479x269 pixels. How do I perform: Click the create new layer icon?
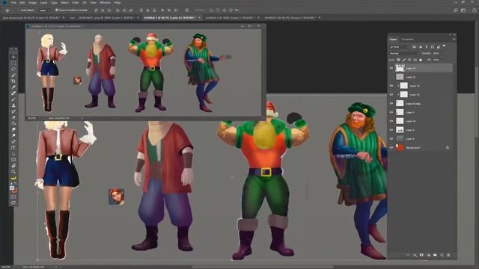(442, 255)
